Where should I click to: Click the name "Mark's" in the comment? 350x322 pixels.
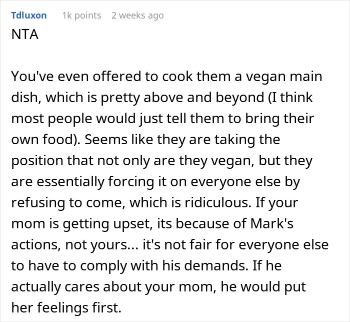pyautogui.click(x=271, y=224)
